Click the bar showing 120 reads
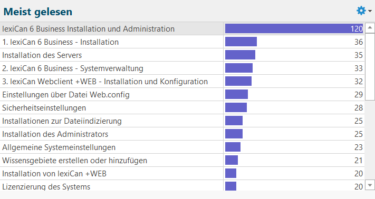 point(294,28)
